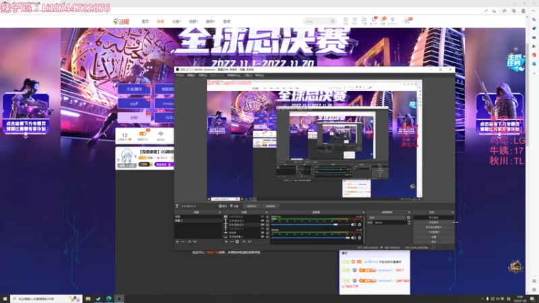
Task: Adjust transition duration stepper arrows
Action: tap(409, 223)
